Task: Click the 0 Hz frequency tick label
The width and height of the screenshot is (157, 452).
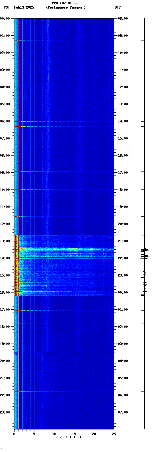Action: (14, 434)
